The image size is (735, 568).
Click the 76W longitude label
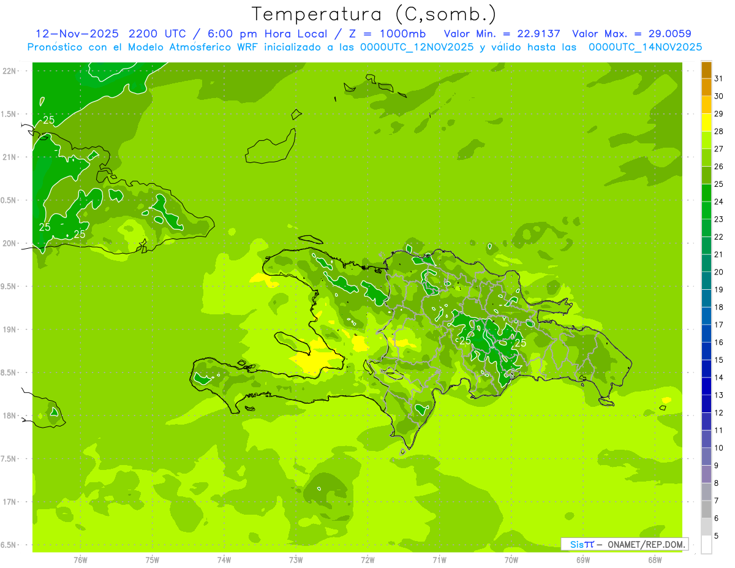80,559
